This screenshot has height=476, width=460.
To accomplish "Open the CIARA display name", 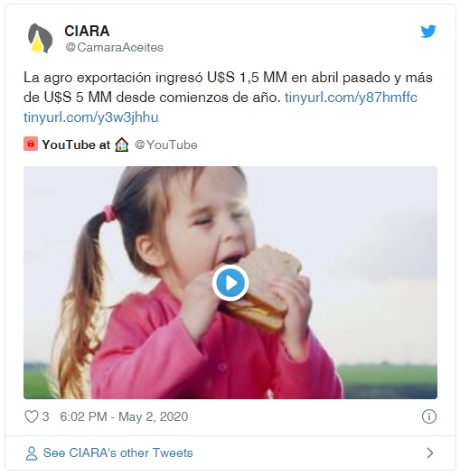I will [87, 31].
